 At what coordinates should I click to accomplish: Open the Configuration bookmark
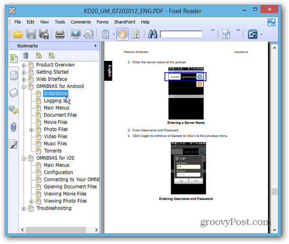(58, 172)
